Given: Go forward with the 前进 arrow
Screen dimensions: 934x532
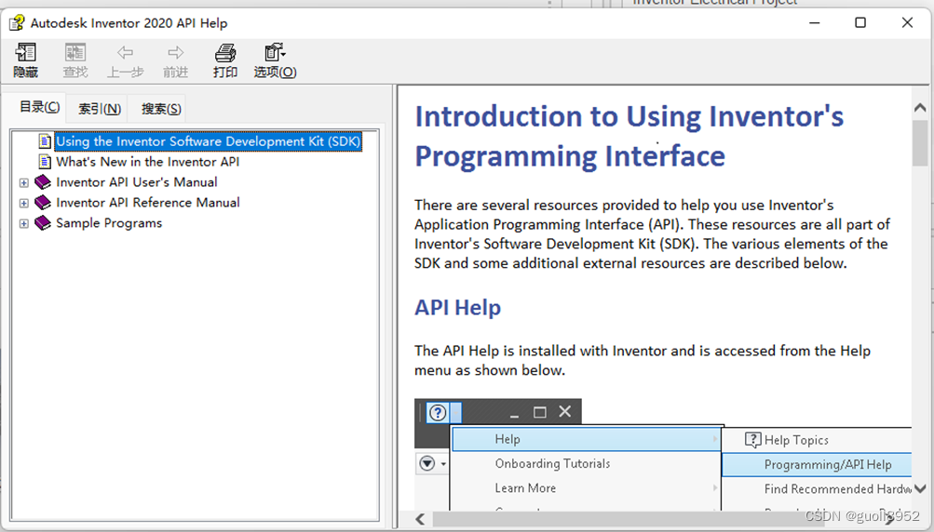Looking at the screenshot, I should (175, 60).
